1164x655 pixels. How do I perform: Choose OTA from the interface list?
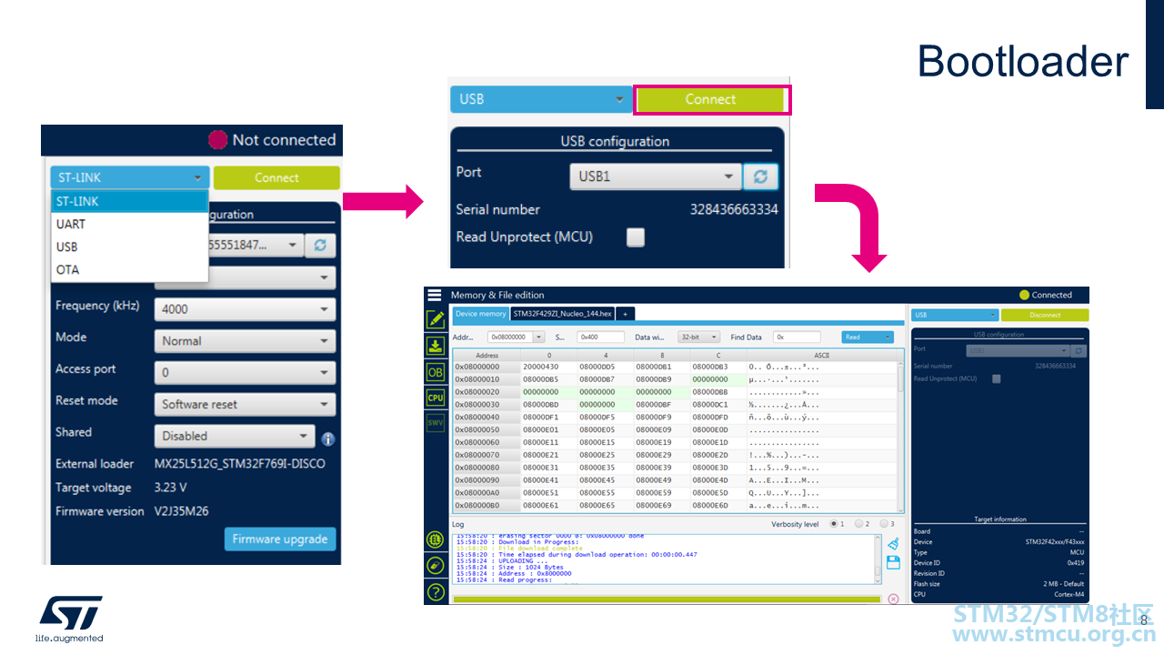tap(130, 269)
